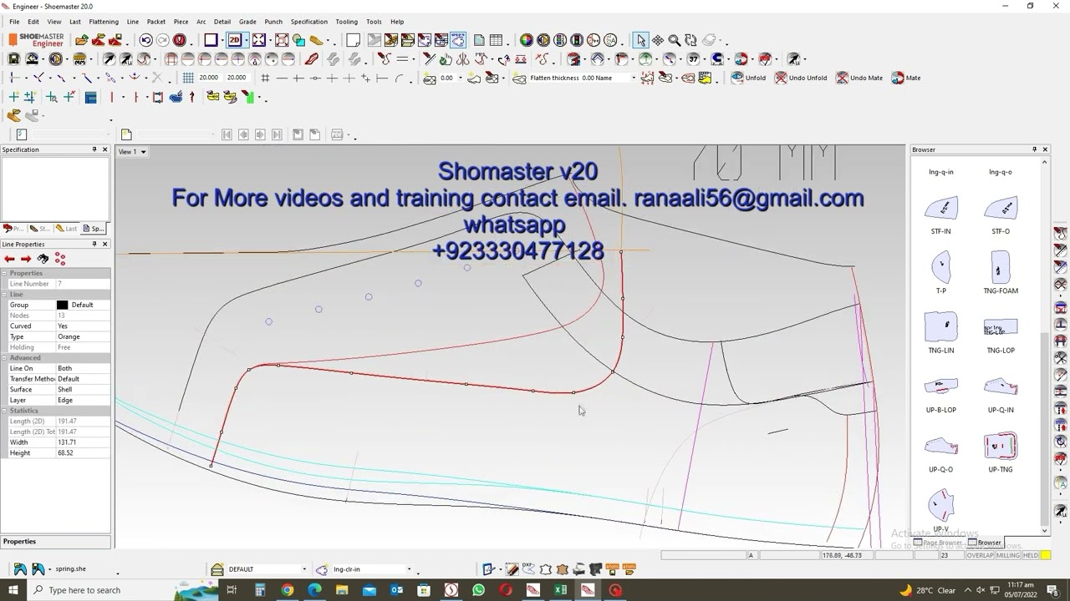Select the arrow pointer tool
Viewport: 1070px width, 601px height.
(641, 40)
